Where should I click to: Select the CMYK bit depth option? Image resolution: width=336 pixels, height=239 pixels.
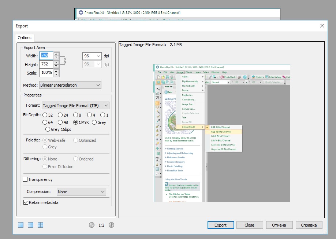pyautogui.click(x=81, y=122)
